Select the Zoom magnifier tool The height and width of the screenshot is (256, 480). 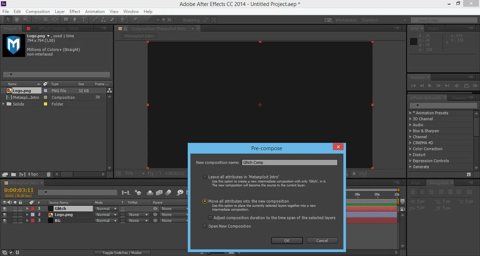pos(26,20)
